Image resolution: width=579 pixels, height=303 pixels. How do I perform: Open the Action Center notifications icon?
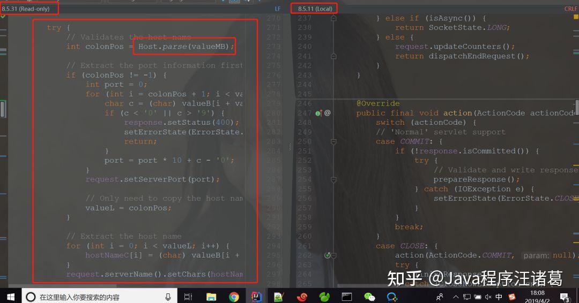coord(565,297)
